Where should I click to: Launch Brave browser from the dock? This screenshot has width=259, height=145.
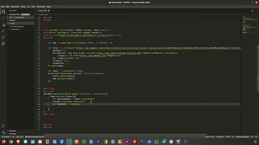(18, 141)
